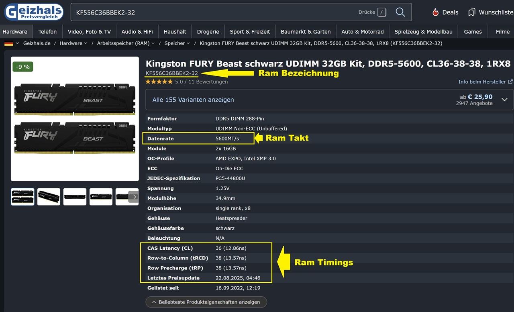
Task: Click the Heatspreader Gehäuse value
Action: (x=231, y=218)
